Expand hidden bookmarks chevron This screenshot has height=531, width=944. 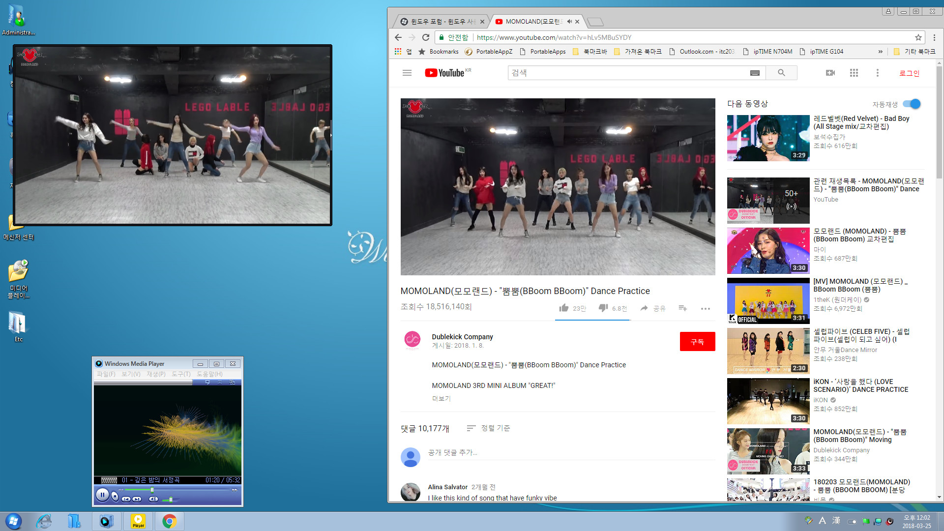pos(880,52)
